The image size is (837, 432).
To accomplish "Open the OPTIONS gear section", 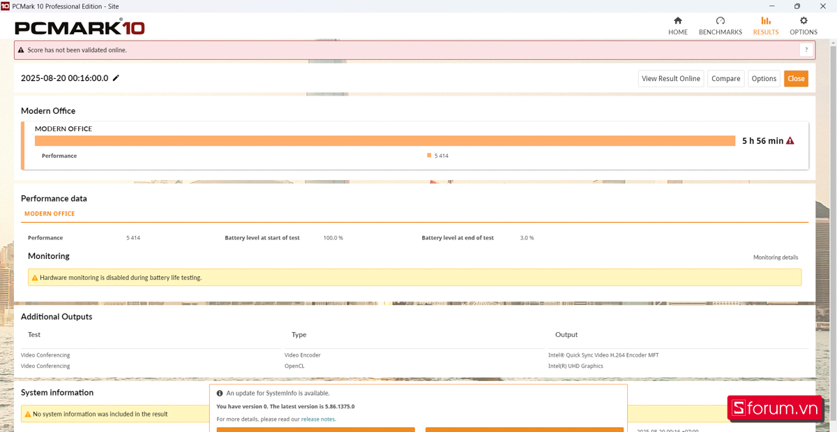I will 804,26.
